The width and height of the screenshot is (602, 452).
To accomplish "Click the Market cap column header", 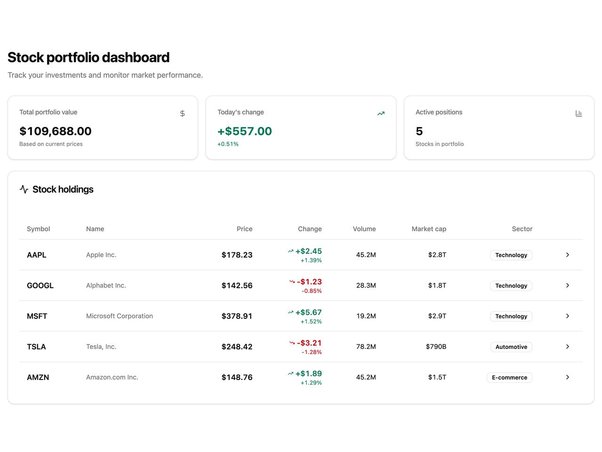I will pyautogui.click(x=429, y=229).
